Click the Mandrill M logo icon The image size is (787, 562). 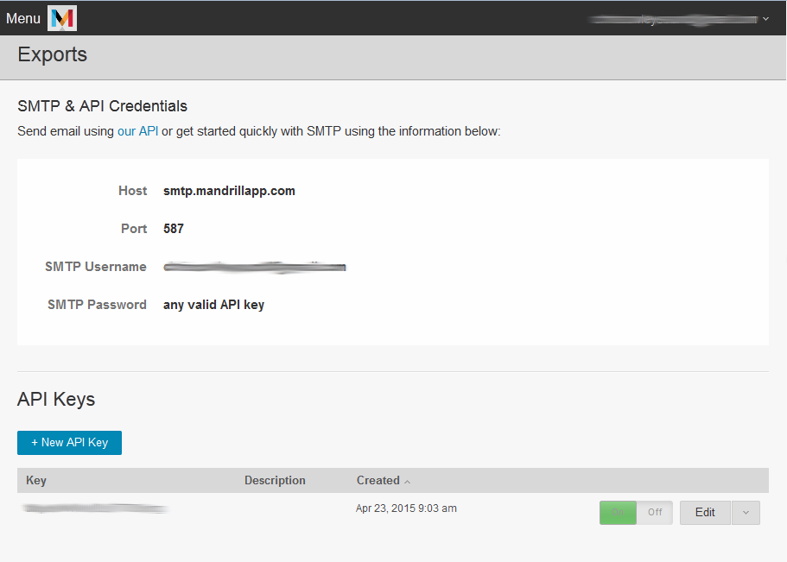[x=62, y=19]
